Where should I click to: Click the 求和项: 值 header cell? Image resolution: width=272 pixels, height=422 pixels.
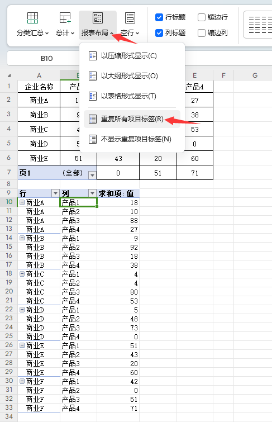click(x=118, y=193)
